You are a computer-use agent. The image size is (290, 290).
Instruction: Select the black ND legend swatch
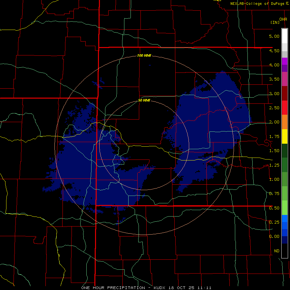[x=285, y=251]
